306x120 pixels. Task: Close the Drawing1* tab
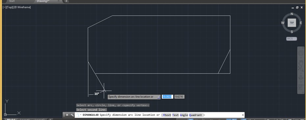pos(59,1)
